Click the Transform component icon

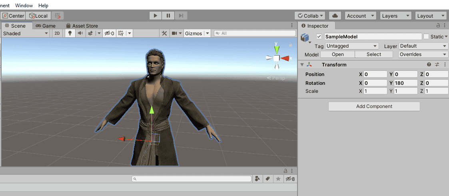(309, 65)
